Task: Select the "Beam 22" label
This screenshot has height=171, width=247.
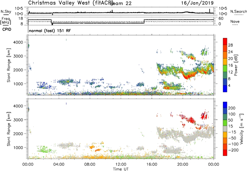Action: tap(120, 3)
